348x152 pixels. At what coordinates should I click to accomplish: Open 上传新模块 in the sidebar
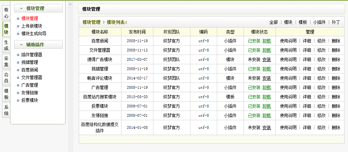32,26
